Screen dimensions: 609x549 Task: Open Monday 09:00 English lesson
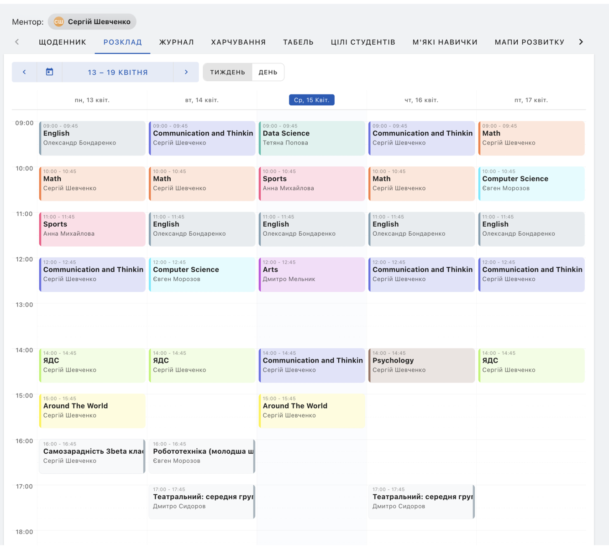pyautogui.click(x=92, y=138)
